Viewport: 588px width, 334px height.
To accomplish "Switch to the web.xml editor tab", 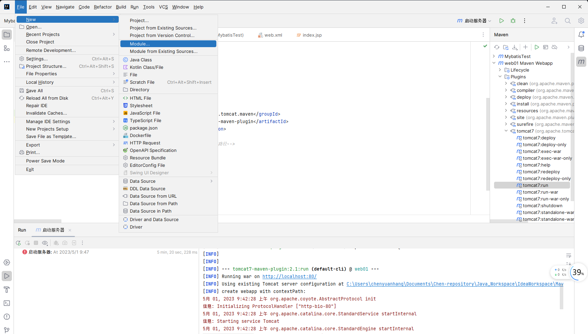I will [270, 35].
